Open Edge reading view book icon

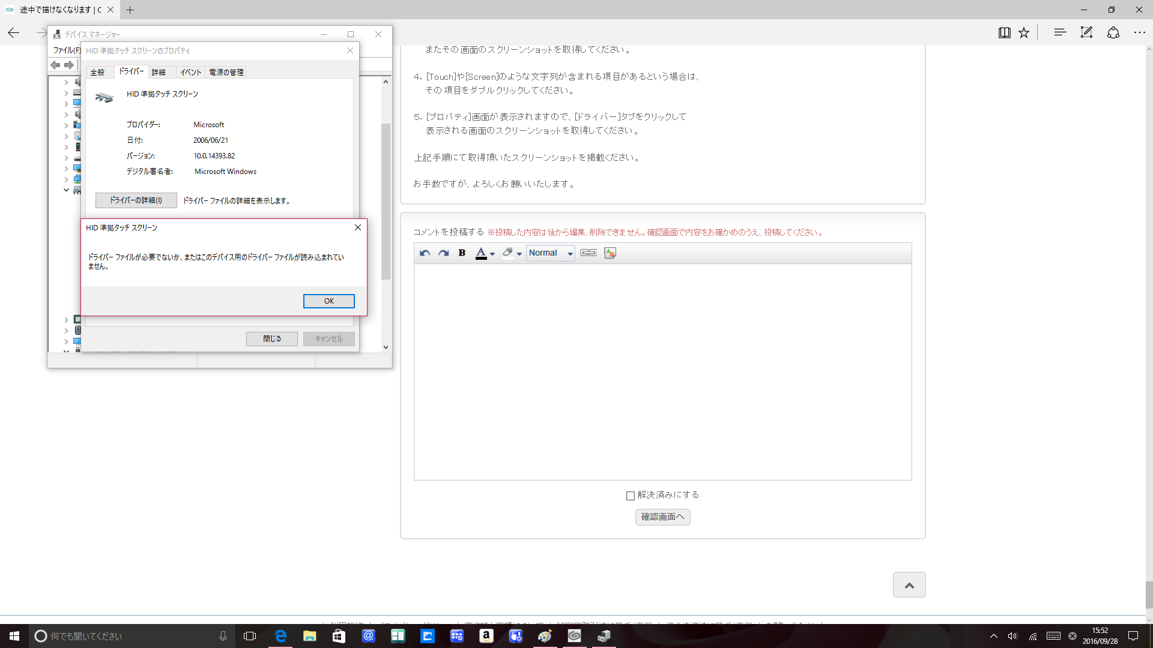(1004, 33)
